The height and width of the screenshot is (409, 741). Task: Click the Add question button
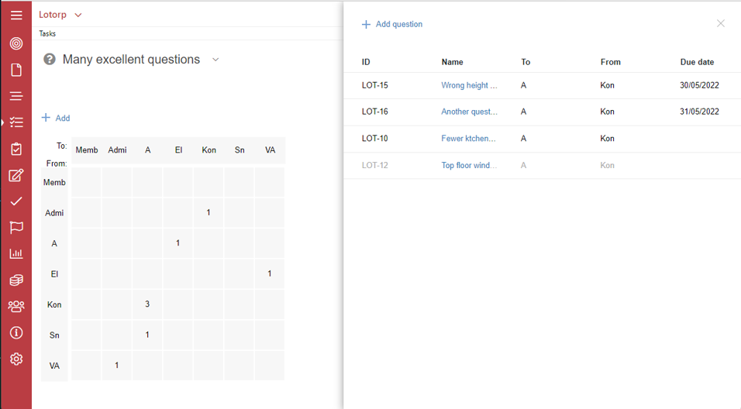point(391,24)
